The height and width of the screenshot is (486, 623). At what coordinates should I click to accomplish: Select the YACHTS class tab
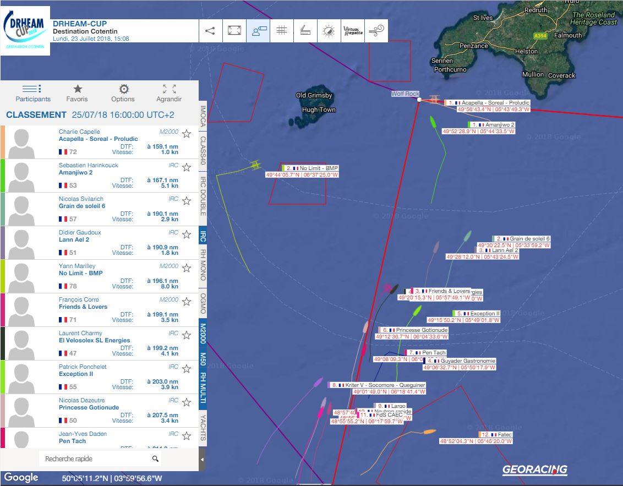pyautogui.click(x=203, y=427)
